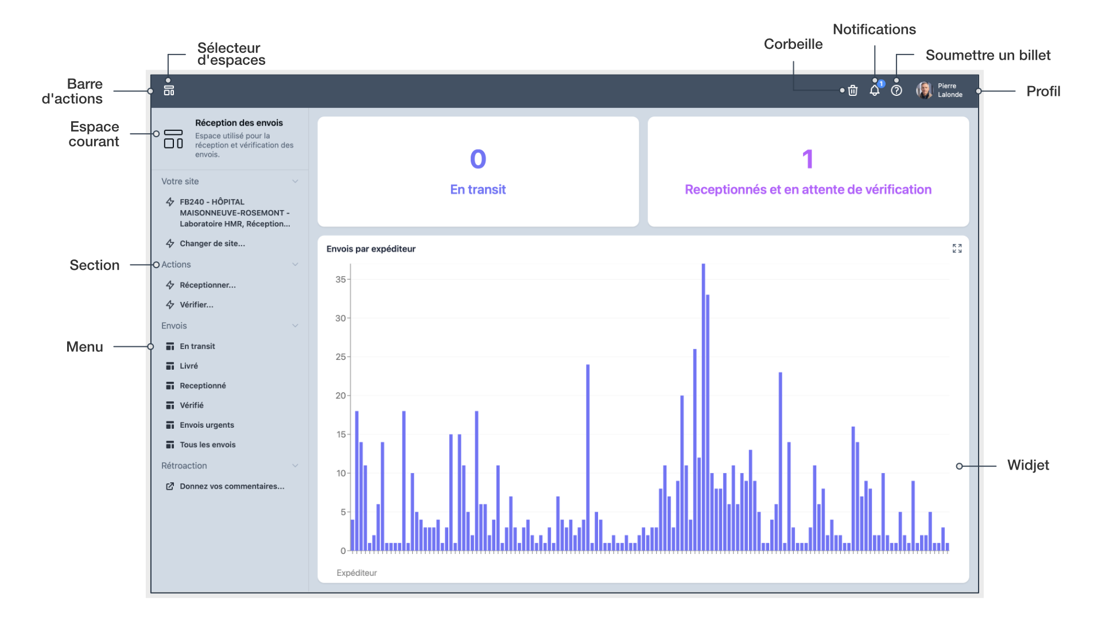The image size is (1102, 620).
Task: Open Changer de site option
Action: (211, 243)
